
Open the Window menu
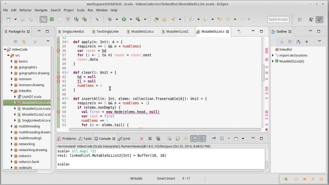[102, 10]
